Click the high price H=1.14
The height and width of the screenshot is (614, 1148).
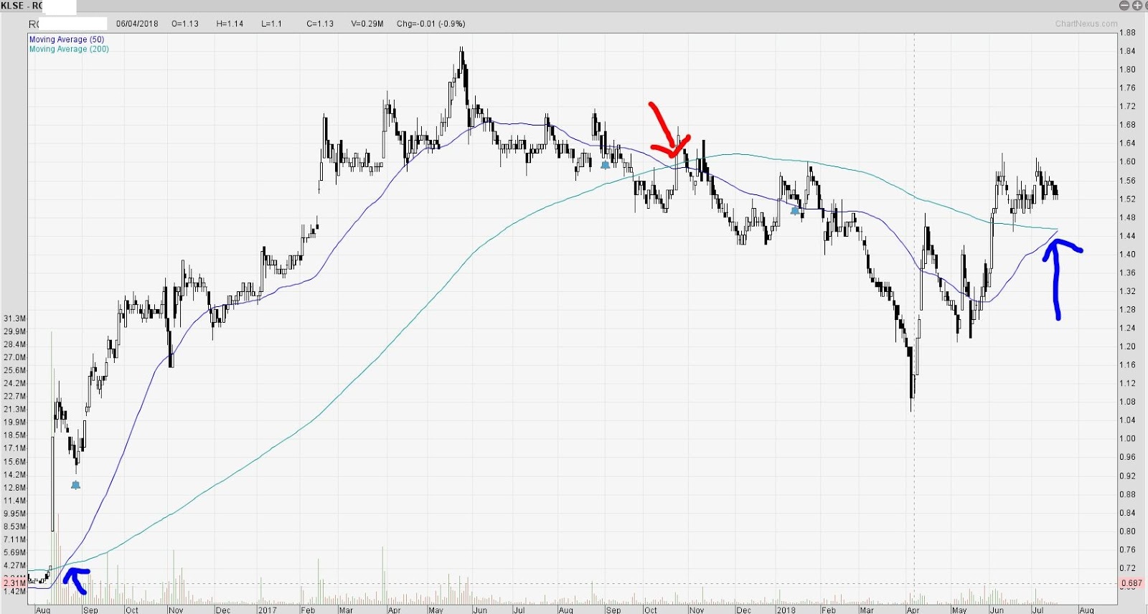(230, 24)
